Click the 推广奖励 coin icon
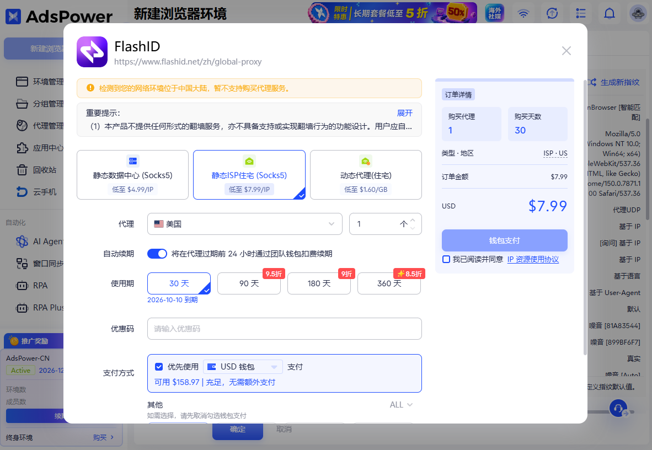Viewport: 652px width, 450px height. click(x=14, y=341)
